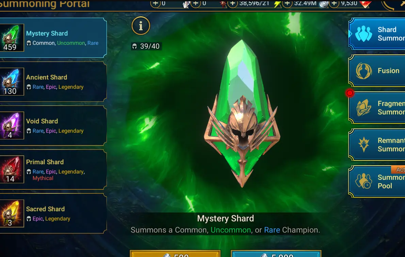Click the purple Void Shard thumbnail icon
The height and width of the screenshot is (257, 405).
coord(12,125)
